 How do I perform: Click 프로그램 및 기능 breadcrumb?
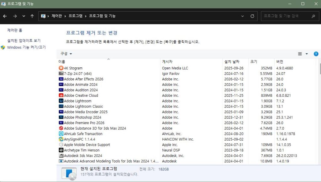(x=103, y=16)
